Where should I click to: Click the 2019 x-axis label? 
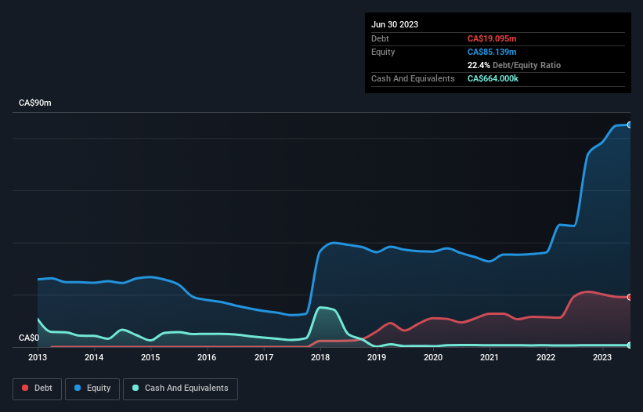(377, 357)
